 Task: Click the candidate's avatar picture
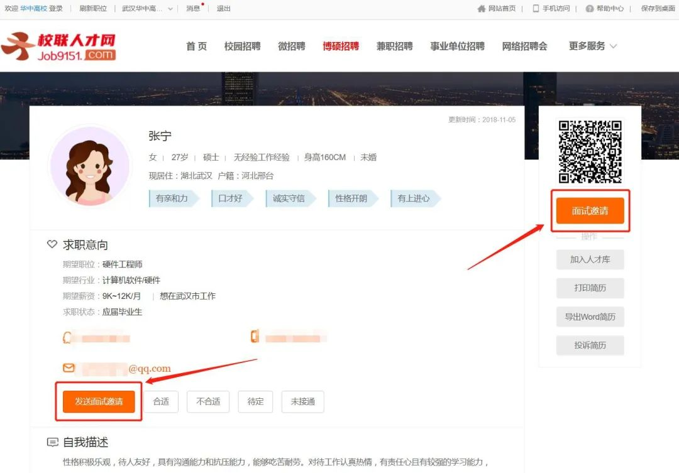[x=89, y=165]
